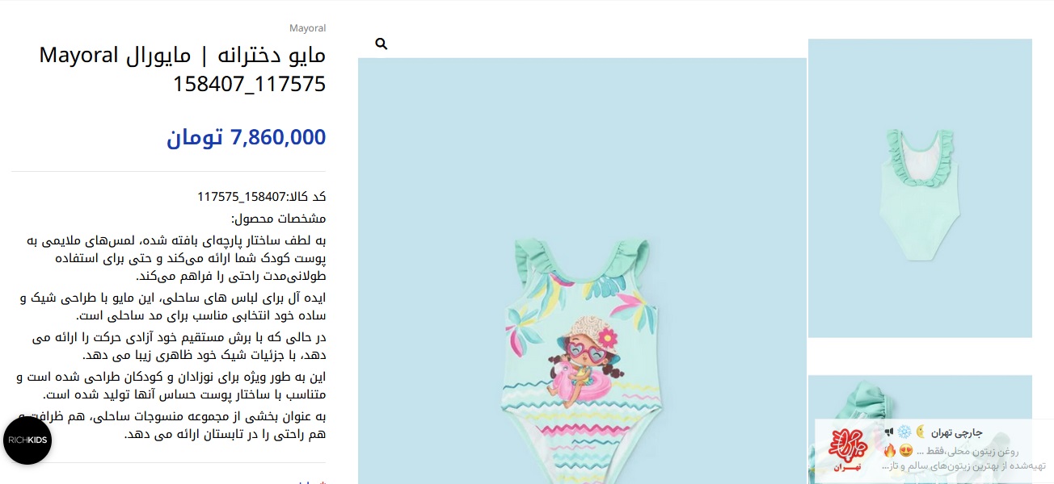1054x484 pixels.
Task: Open the olive oil notification message text
Action: point(962,459)
